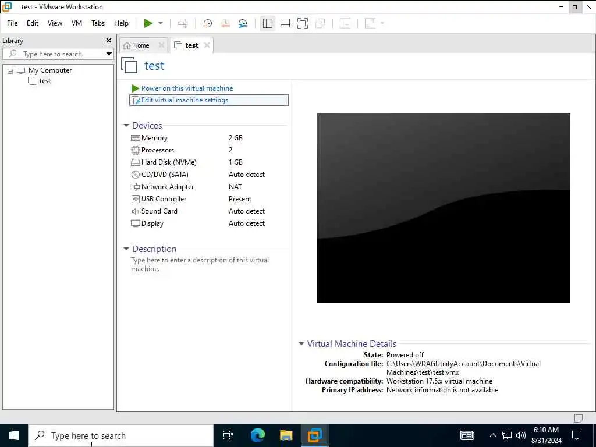
Task: Open the View menu
Action: click(x=55, y=23)
